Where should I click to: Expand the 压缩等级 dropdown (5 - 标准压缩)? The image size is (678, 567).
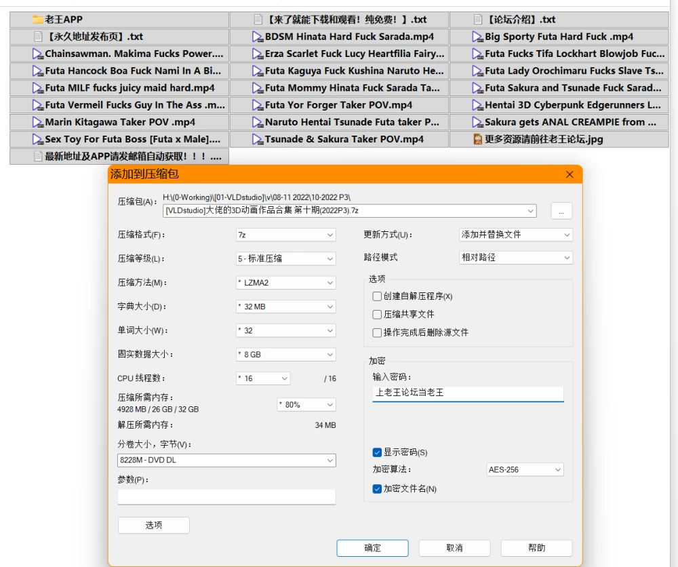pyautogui.click(x=286, y=258)
